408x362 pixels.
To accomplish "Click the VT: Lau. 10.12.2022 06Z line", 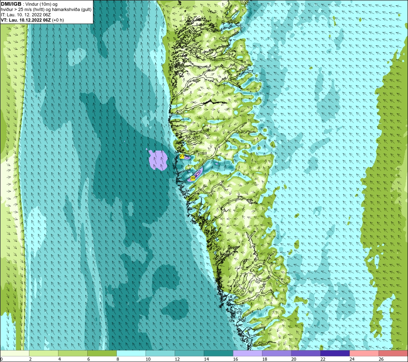I will (x=32, y=20).
